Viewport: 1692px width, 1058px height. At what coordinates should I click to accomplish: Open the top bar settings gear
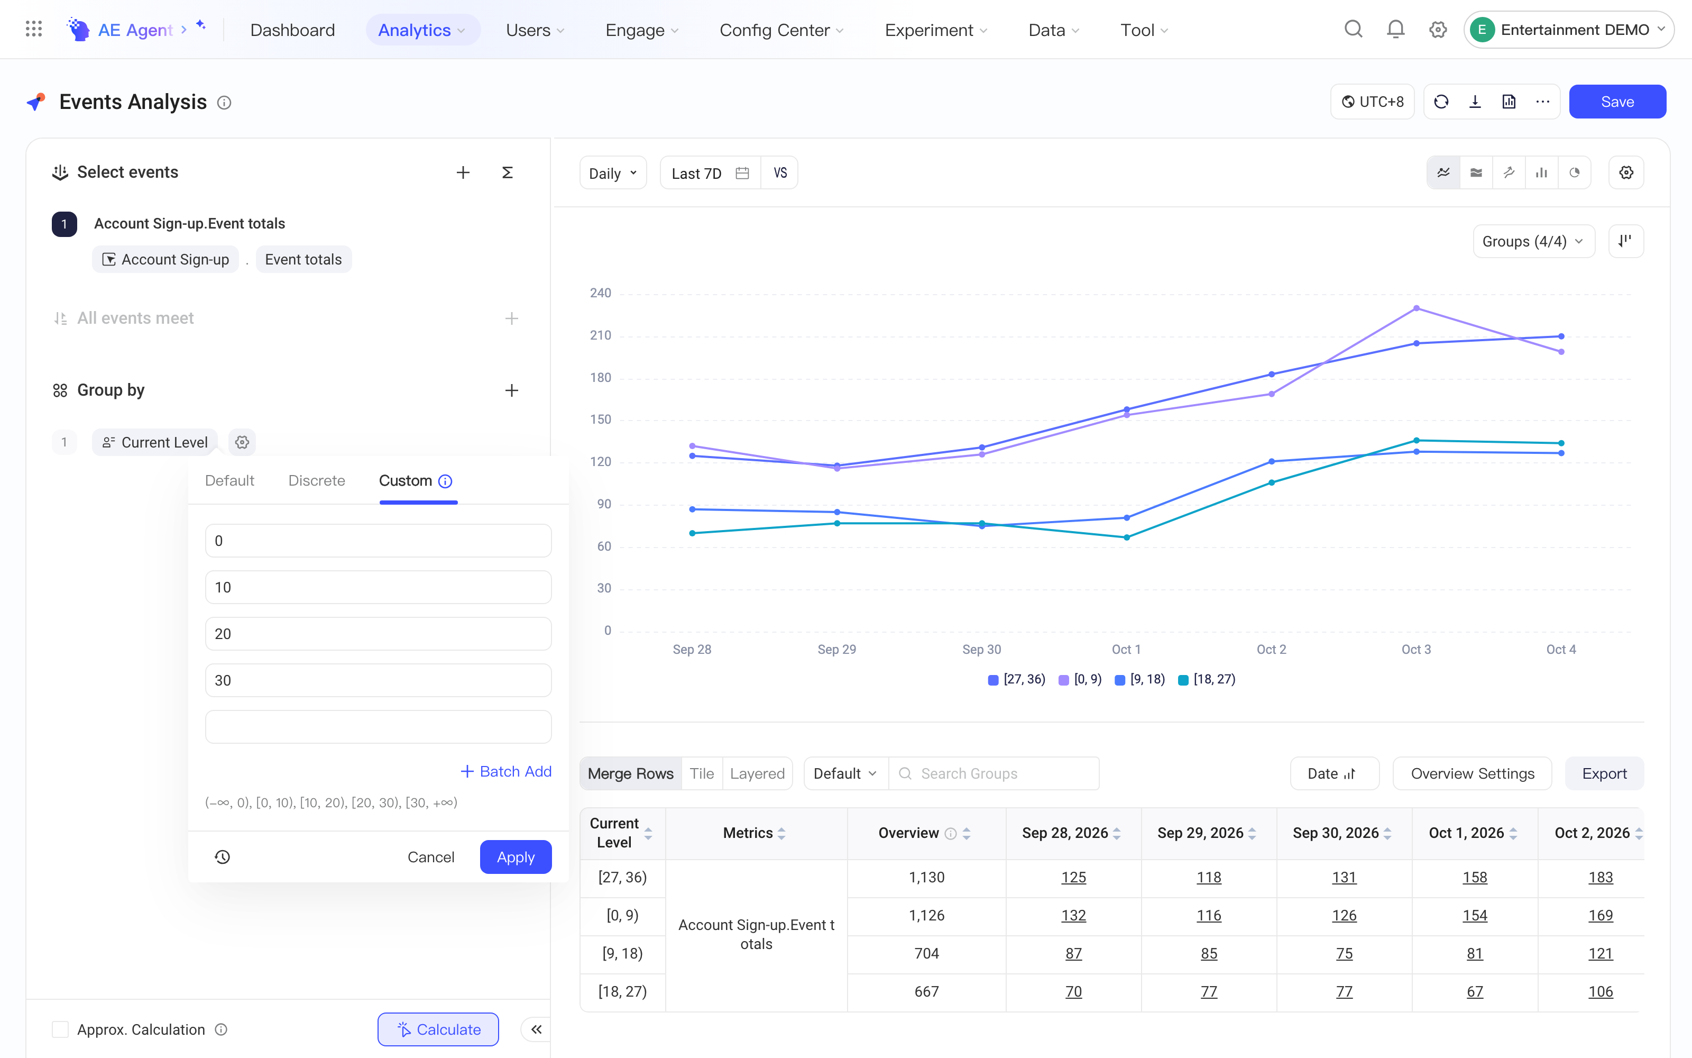click(x=1438, y=30)
